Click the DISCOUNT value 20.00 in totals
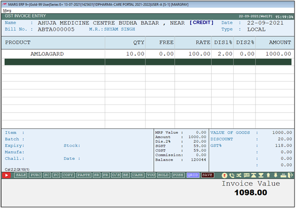The height and width of the screenshot is (208, 296). (285, 139)
